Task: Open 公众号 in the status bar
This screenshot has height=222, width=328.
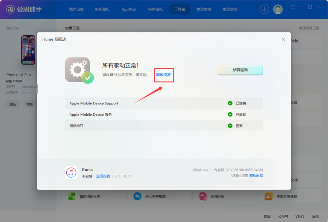Action: tap(283, 217)
